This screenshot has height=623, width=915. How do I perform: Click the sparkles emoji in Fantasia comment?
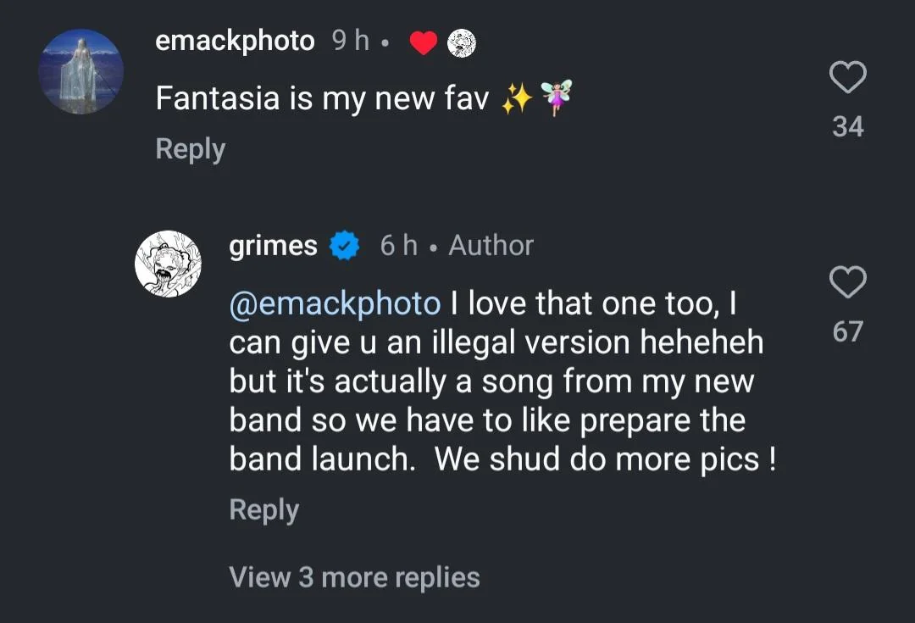(516, 100)
